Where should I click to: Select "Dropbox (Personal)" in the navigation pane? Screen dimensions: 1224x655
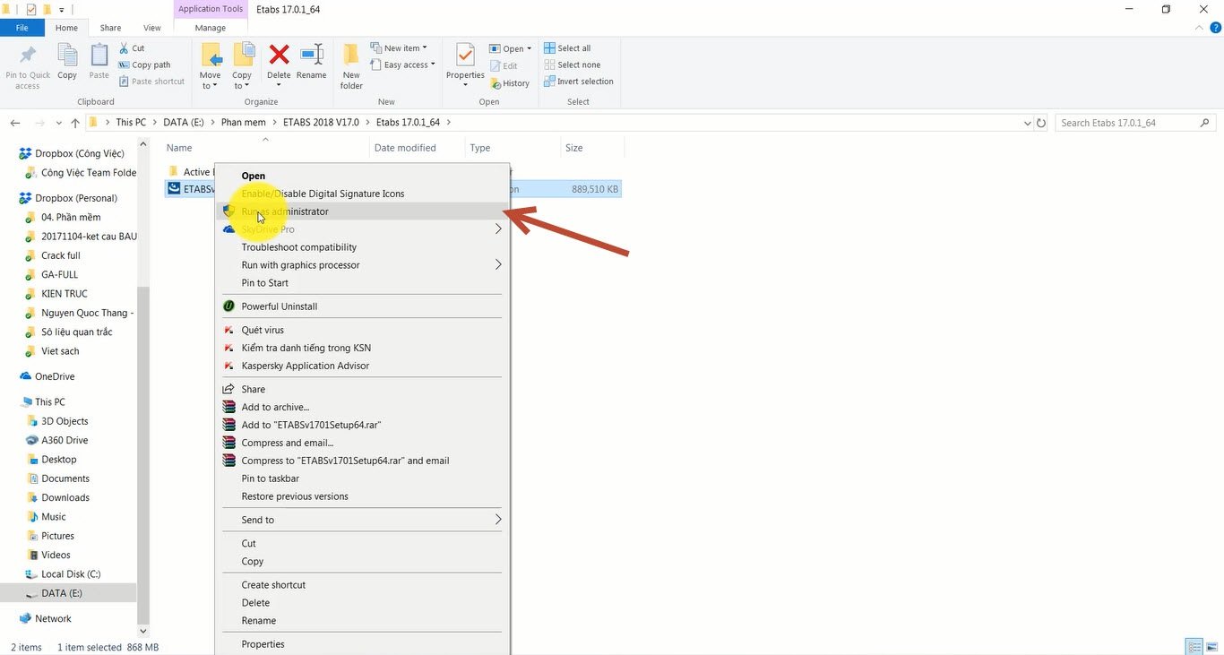click(x=76, y=198)
